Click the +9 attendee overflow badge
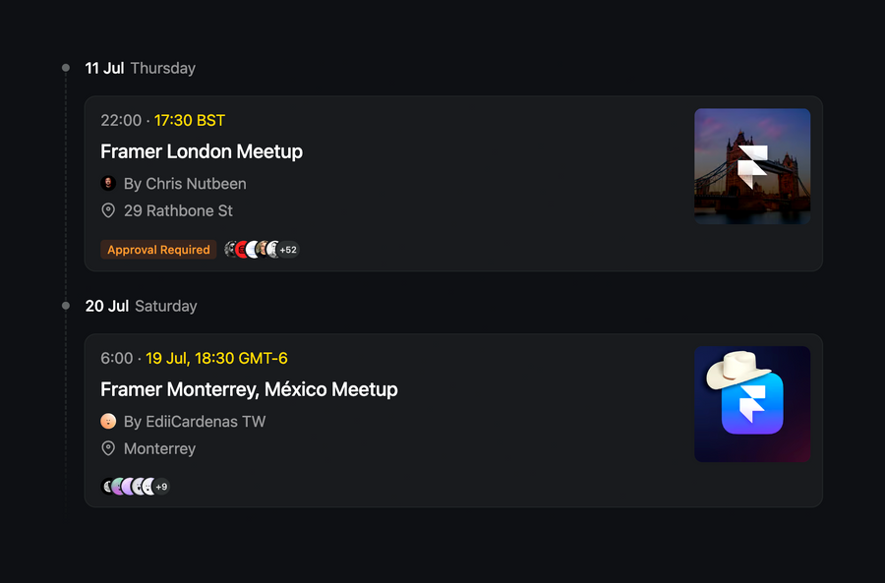The image size is (885, 583). [161, 486]
